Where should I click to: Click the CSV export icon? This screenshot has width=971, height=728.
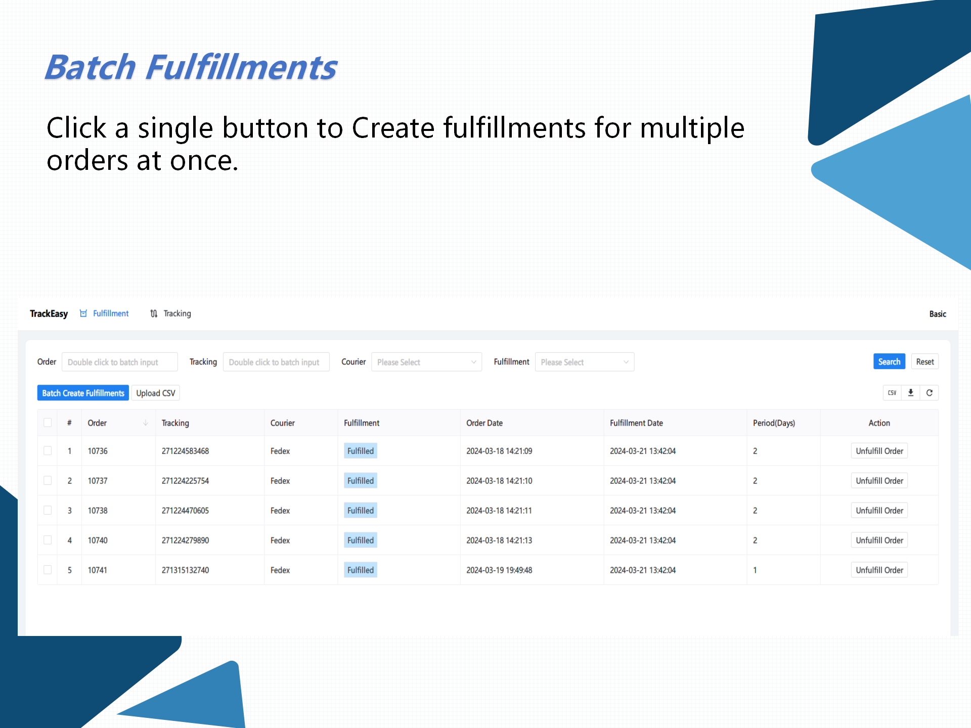(892, 393)
